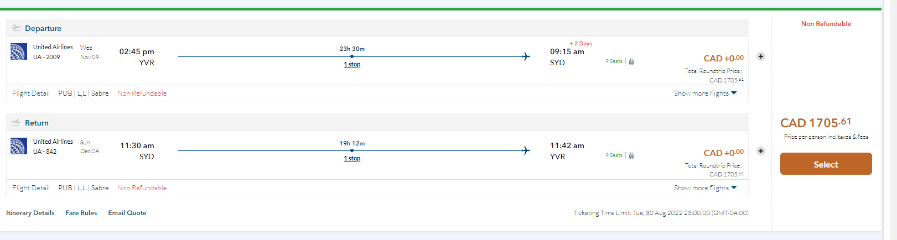The image size is (897, 240).
Task: Click the baggage icon on departure flight
Action: [631, 61]
